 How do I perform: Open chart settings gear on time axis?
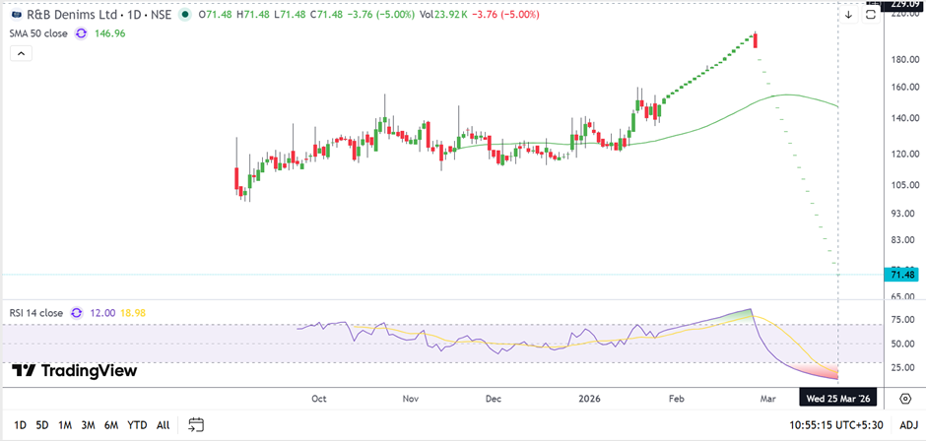(905, 398)
